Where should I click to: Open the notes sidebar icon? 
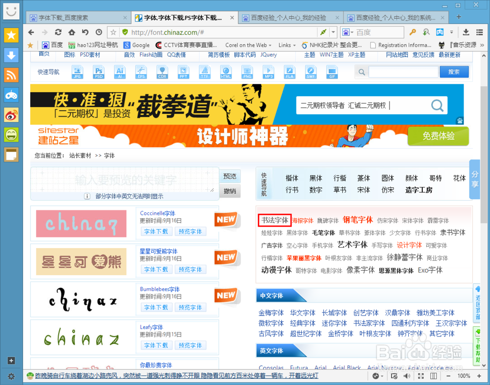click(x=11, y=154)
